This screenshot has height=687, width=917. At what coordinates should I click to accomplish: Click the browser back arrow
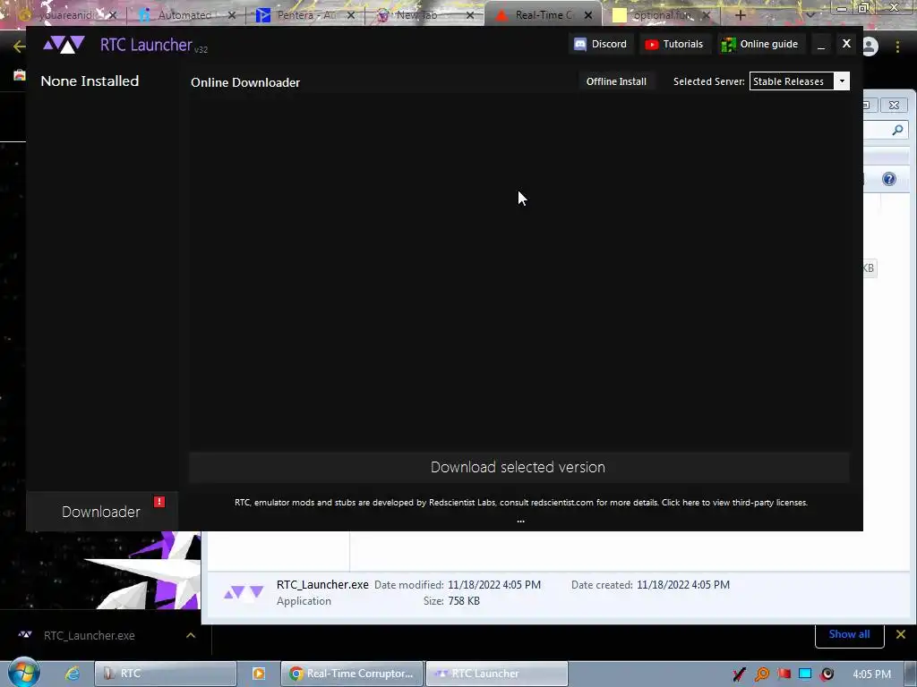pyautogui.click(x=18, y=47)
